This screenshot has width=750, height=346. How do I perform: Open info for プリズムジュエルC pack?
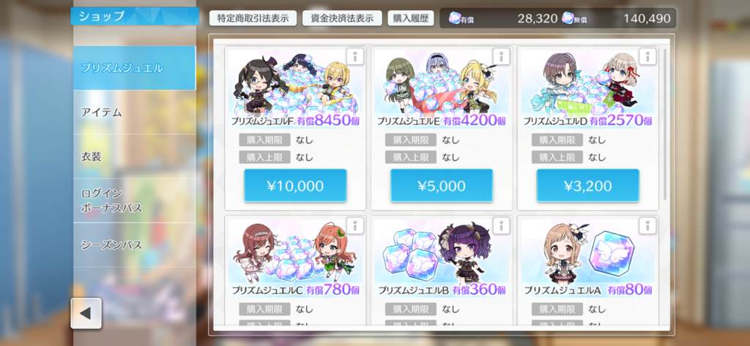354,225
